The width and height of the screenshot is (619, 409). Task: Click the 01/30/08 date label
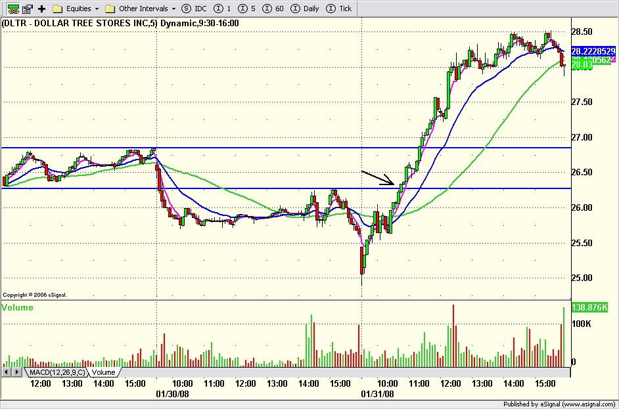172,394
